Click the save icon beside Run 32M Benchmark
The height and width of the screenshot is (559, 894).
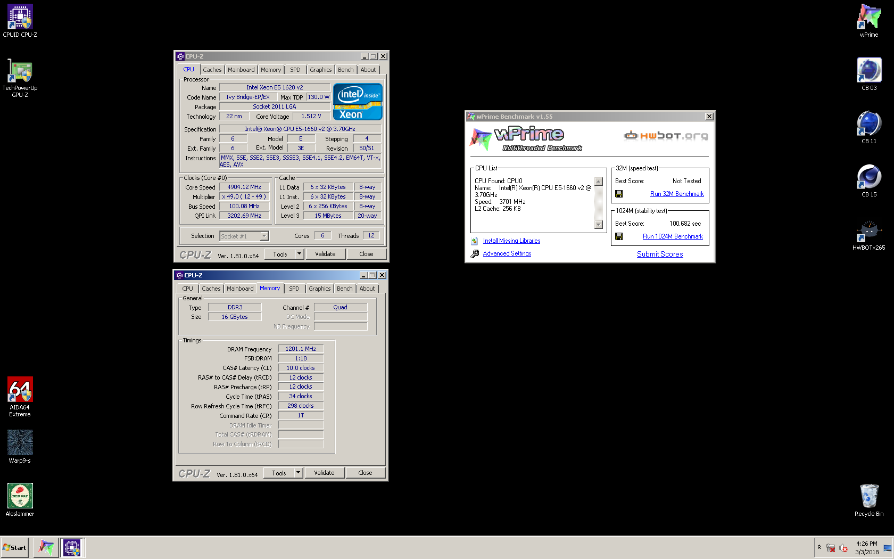[x=619, y=194]
